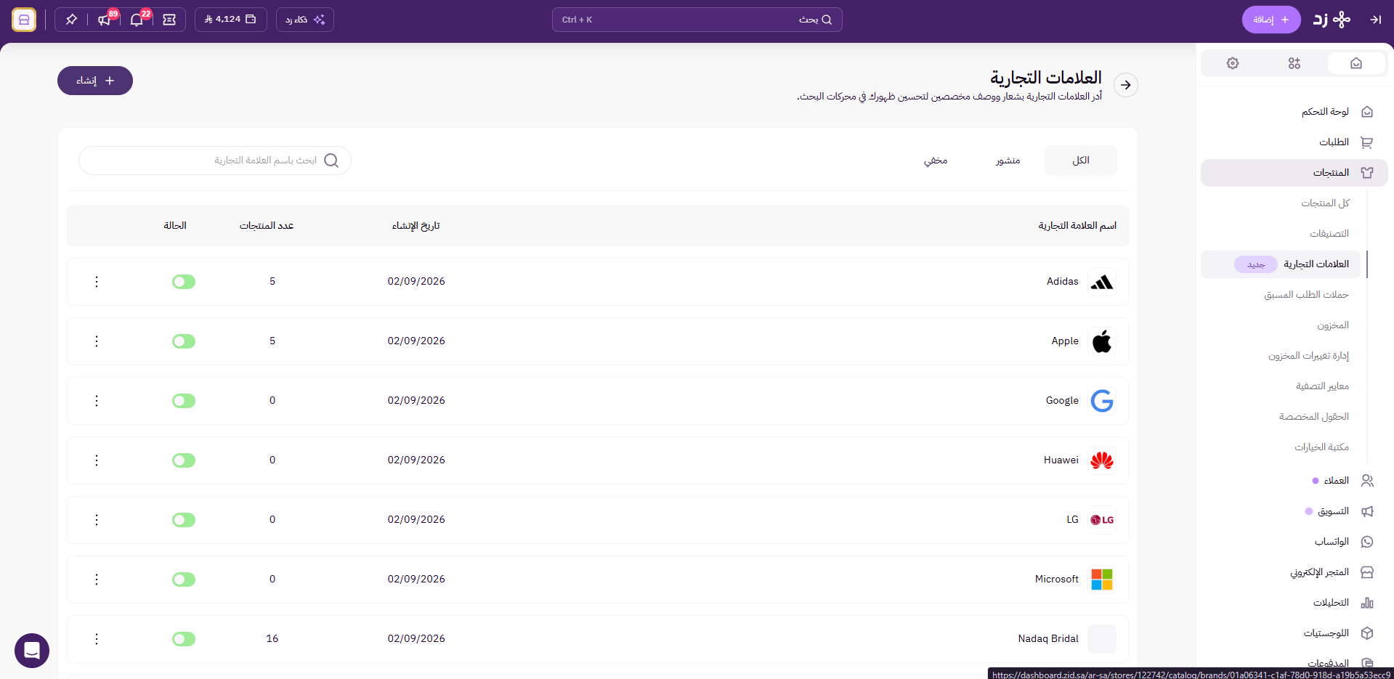The width and height of the screenshot is (1394, 679).
Task: Focus the global search field بحث
Action: click(697, 20)
